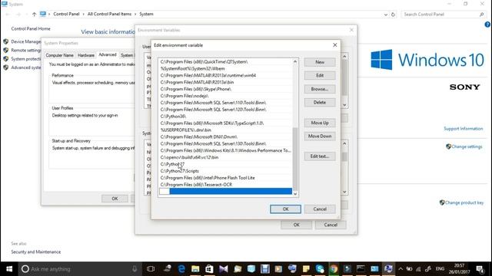Switch to the Computer Name tab
Image resolution: width=492 pixels, height=276 pixels.
tap(59, 55)
